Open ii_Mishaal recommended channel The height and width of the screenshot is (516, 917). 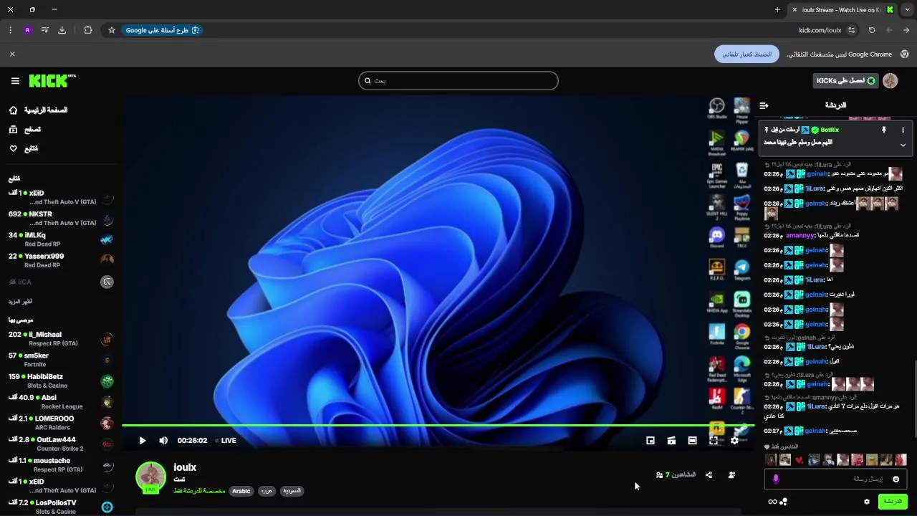pos(61,339)
